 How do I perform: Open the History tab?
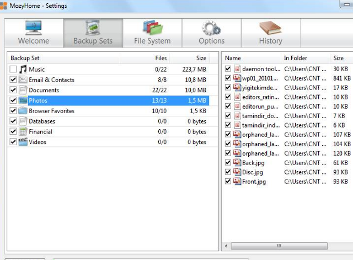[271, 33]
